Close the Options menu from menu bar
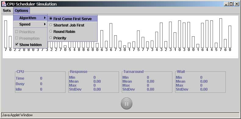The width and height of the screenshot is (241, 119). (x=22, y=11)
